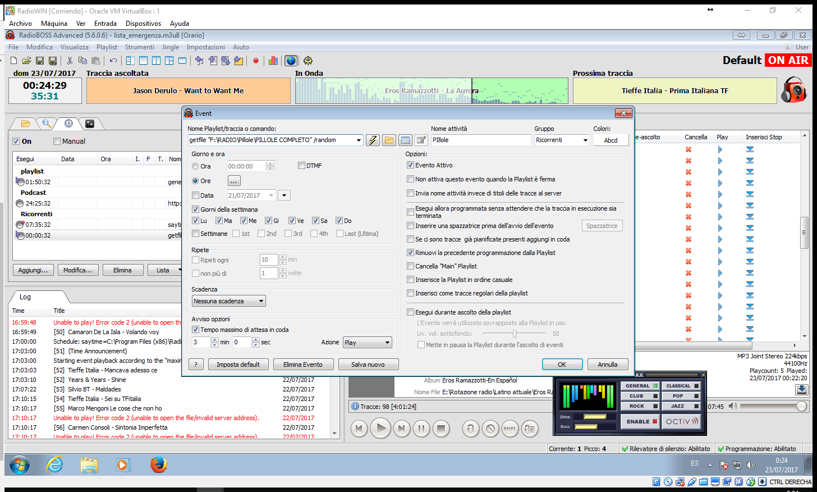The image size is (817, 492).
Task: Click the Undo arrow toolbar icon
Action: pyautogui.click(x=113, y=61)
